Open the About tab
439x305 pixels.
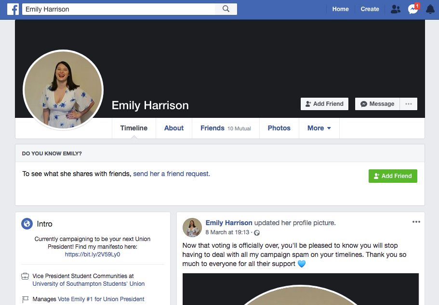(174, 128)
